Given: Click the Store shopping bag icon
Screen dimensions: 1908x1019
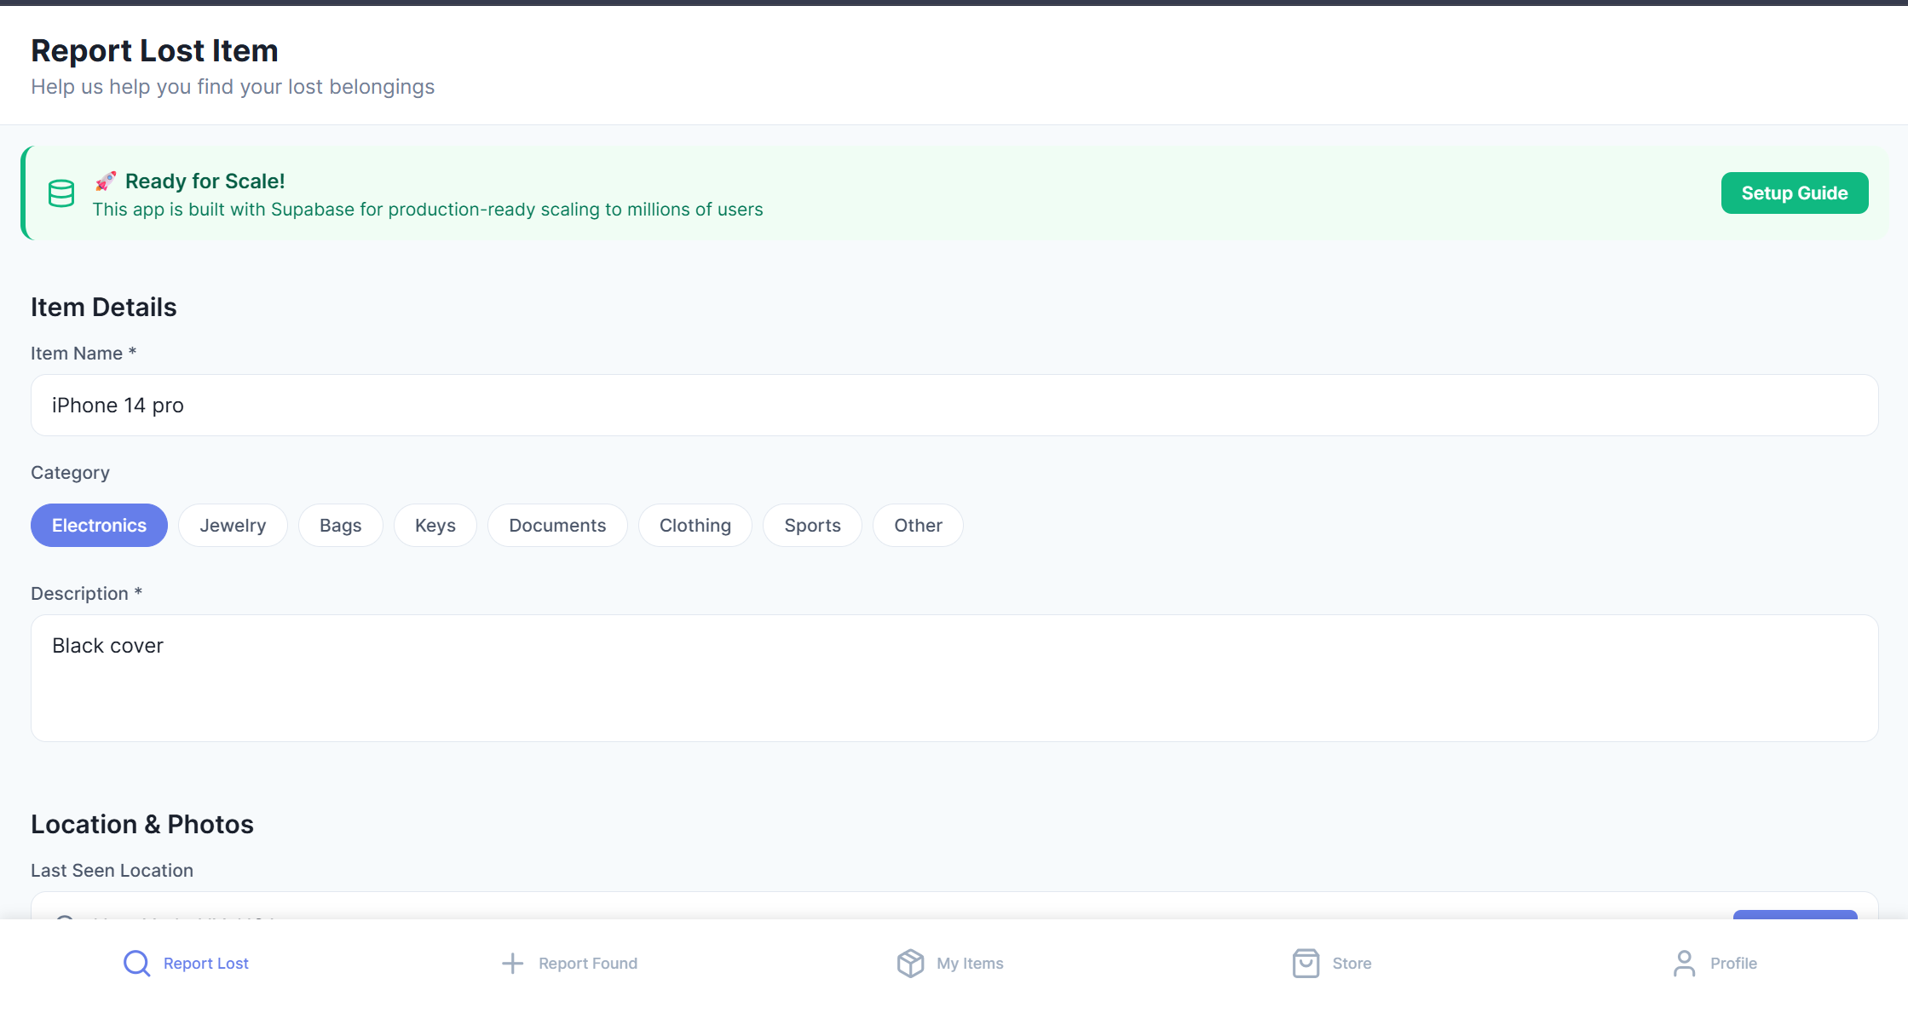Looking at the screenshot, I should point(1306,963).
